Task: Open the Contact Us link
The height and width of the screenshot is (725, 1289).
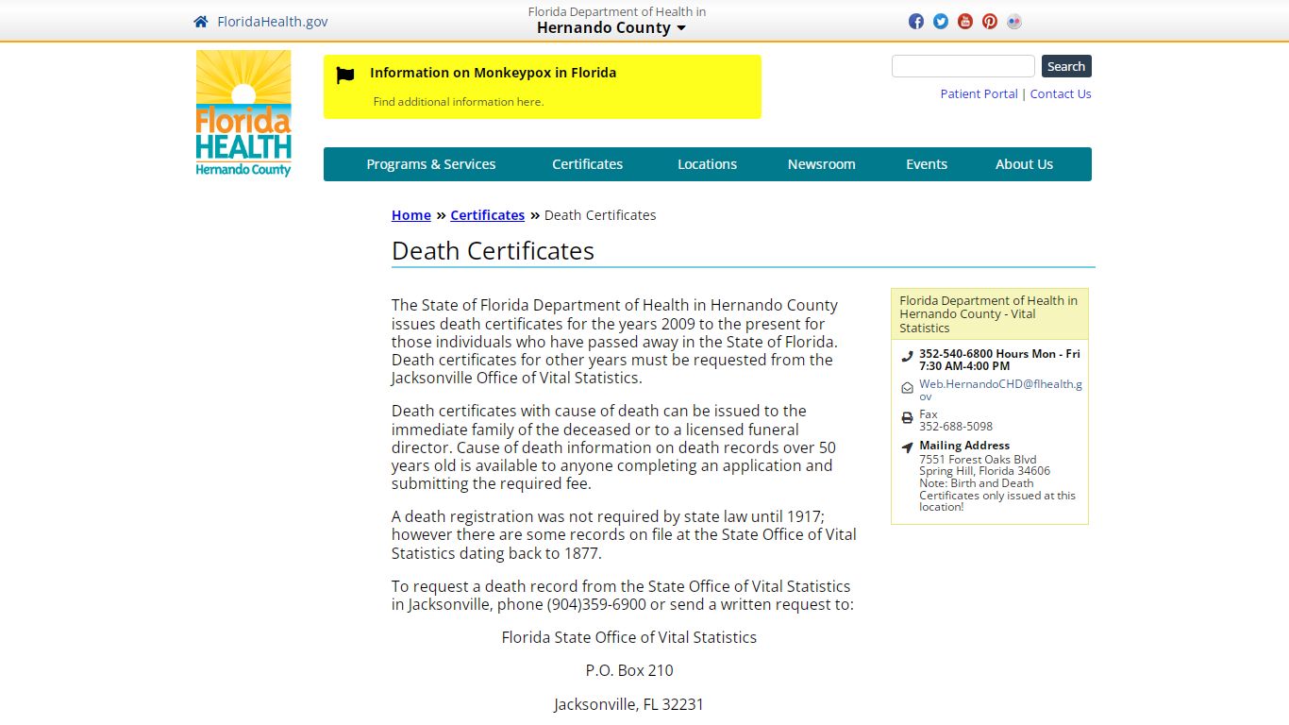Action: pos(1061,93)
